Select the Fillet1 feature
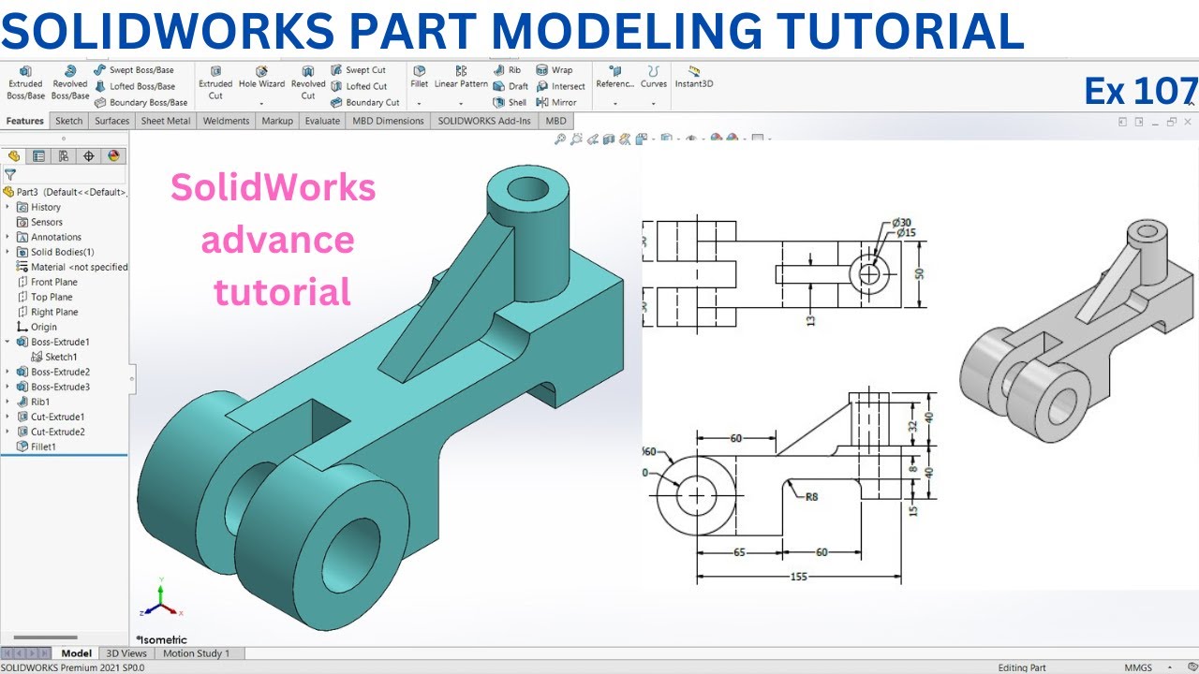1199x674 pixels. (x=39, y=447)
